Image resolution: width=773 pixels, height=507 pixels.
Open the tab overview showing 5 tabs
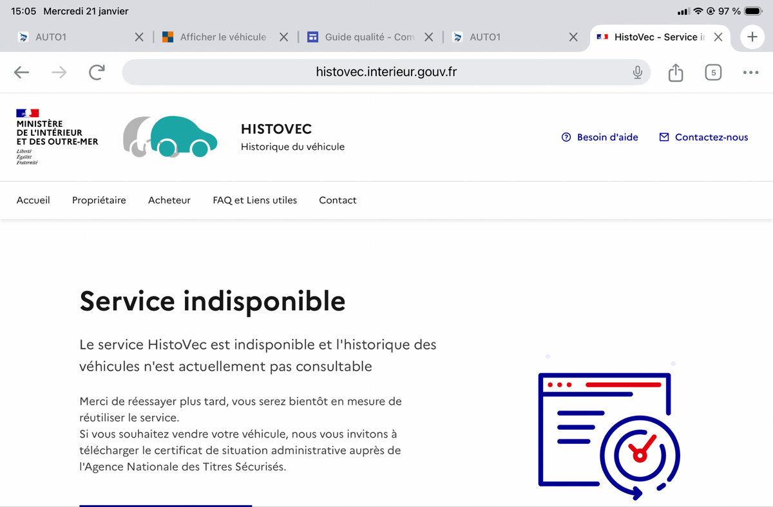712,73
